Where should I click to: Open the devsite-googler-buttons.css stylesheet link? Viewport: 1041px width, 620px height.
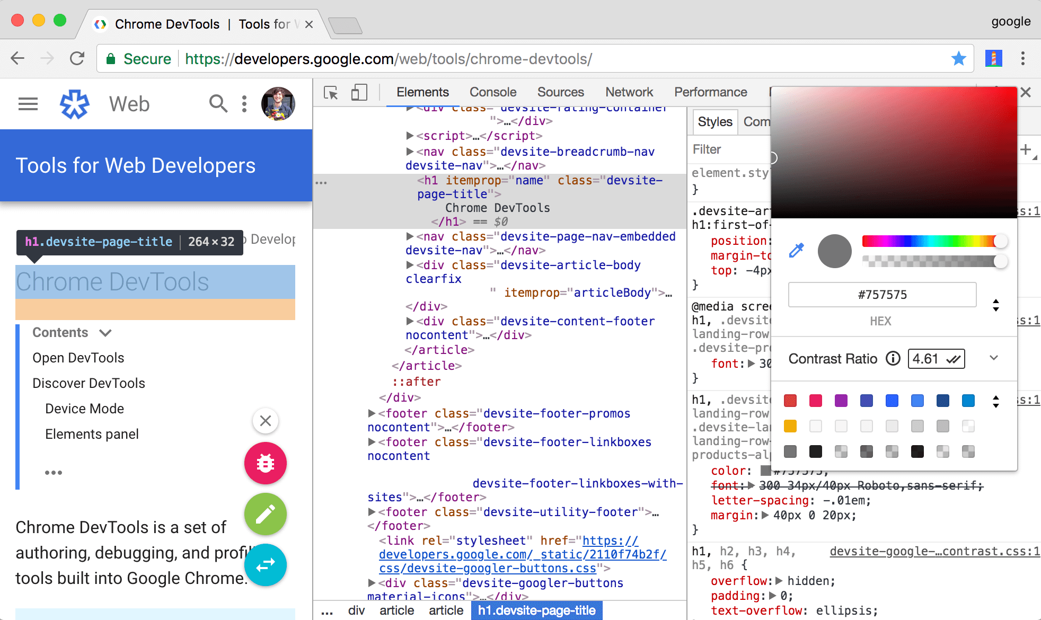(522, 554)
